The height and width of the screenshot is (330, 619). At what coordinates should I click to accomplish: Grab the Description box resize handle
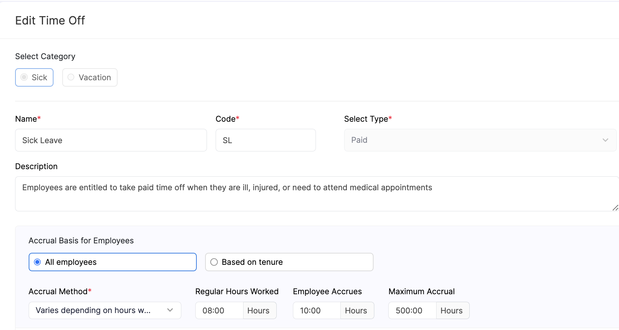(x=615, y=208)
